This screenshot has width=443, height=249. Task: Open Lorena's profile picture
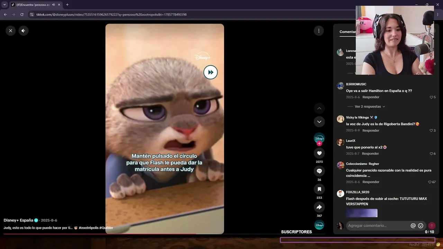click(x=340, y=52)
